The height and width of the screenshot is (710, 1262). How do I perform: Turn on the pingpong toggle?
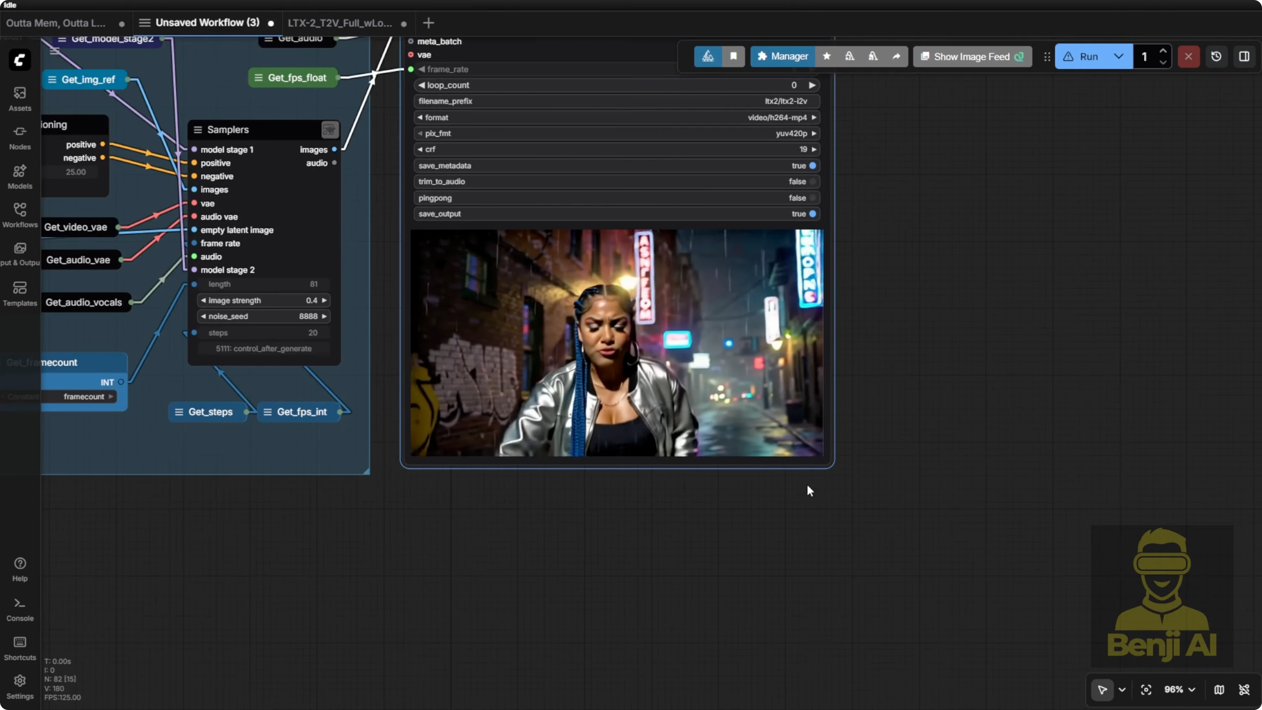[x=812, y=198]
